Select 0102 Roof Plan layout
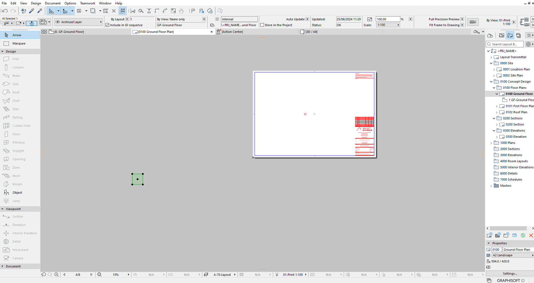This screenshot has height=283, width=534. click(516, 112)
